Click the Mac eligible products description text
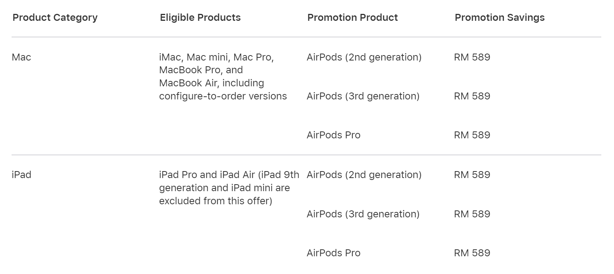This screenshot has width=614, height=274. (223, 77)
